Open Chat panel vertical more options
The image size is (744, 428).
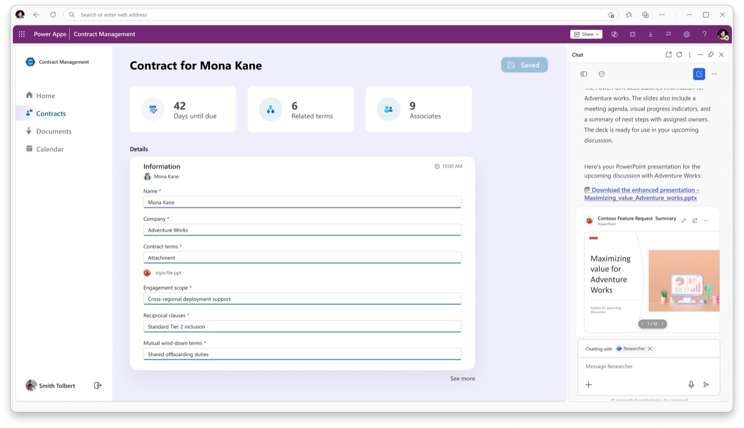click(690, 55)
